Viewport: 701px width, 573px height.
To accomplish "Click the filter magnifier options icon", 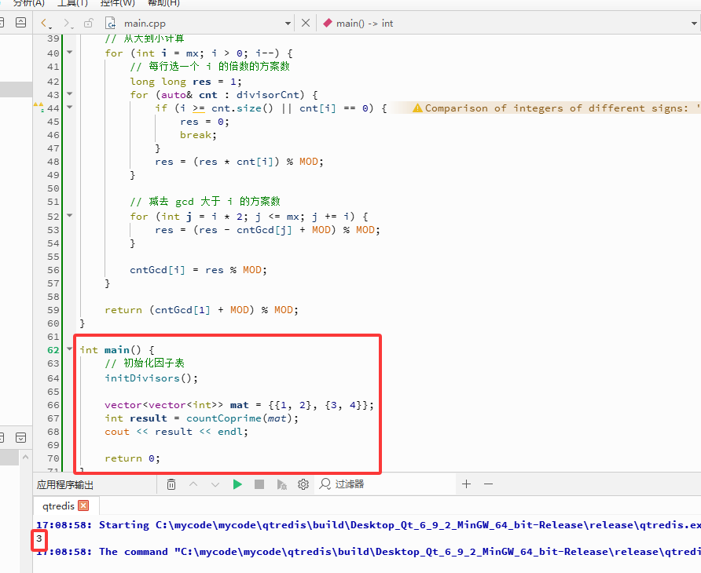I will click(325, 484).
